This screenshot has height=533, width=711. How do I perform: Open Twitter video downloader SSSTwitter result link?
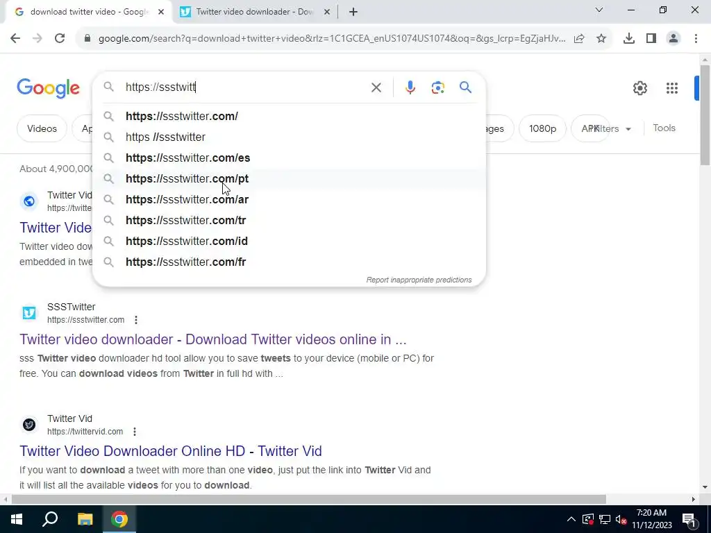[x=213, y=339]
